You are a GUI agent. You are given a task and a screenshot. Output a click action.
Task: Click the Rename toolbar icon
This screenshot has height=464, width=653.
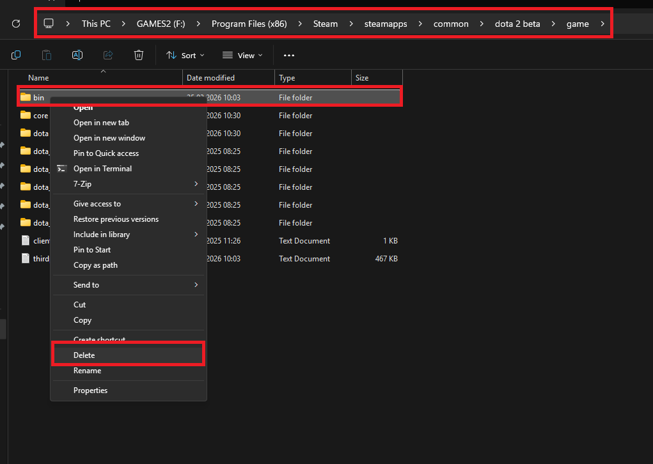point(77,55)
